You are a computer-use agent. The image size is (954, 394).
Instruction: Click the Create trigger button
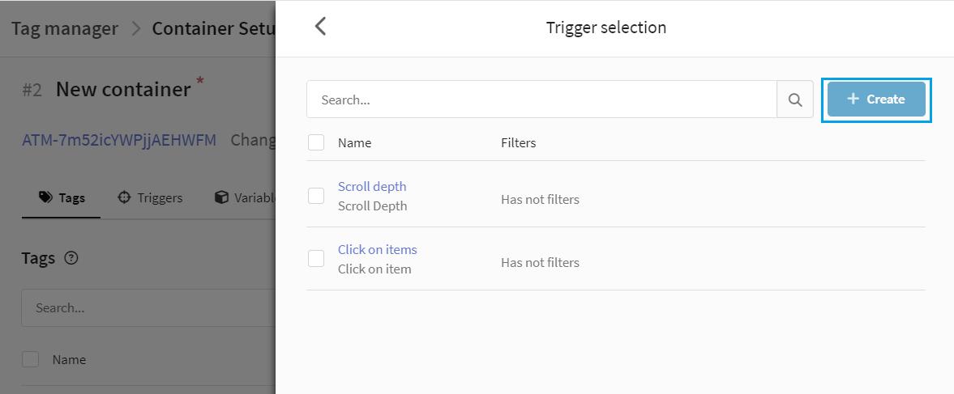coord(876,100)
